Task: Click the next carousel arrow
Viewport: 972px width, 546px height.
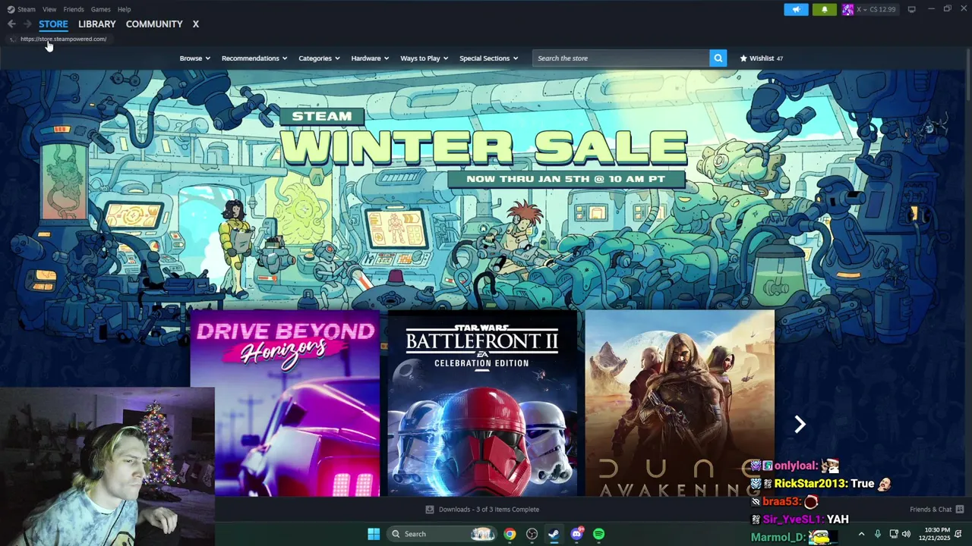Action: pyautogui.click(x=800, y=424)
